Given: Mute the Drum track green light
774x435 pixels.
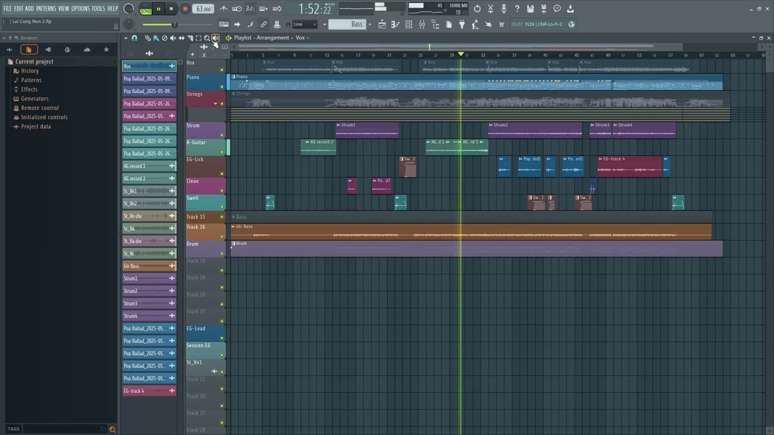Looking at the screenshot, I should (222, 253).
